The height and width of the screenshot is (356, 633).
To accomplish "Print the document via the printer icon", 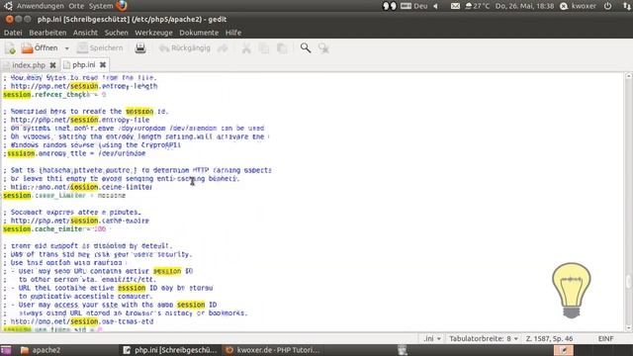I will click(x=140, y=48).
